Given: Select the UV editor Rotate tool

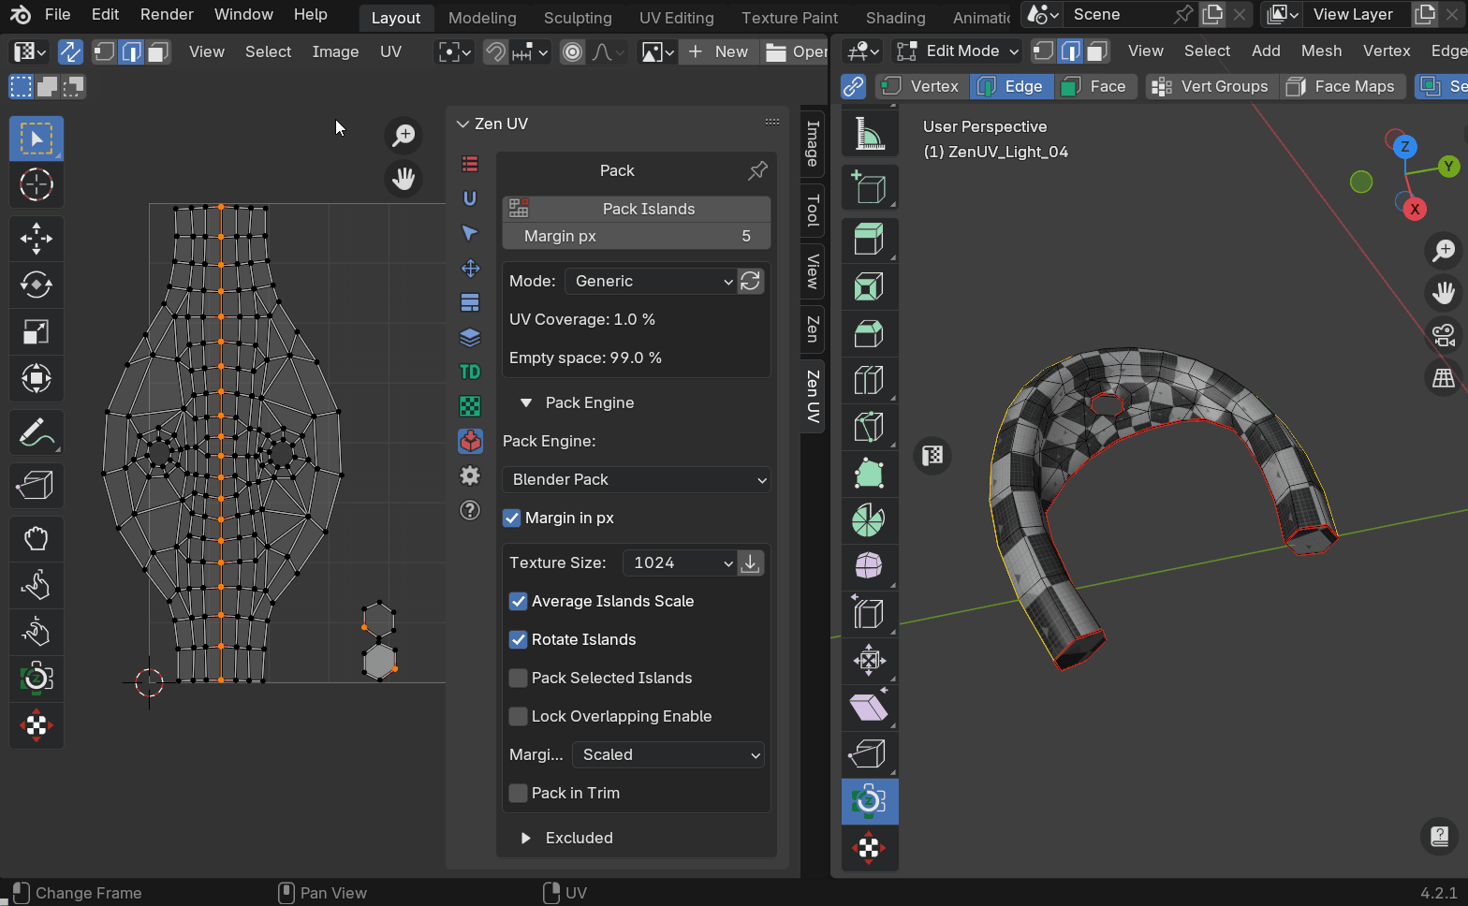Looking at the screenshot, I should pos(37,285).
